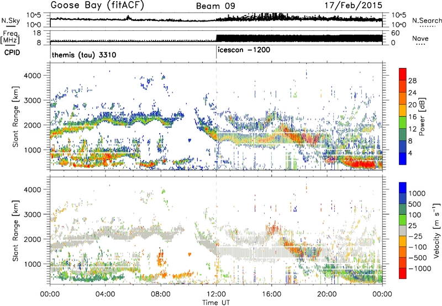This screenshot has width=442, height=306.
Task: Click the '-1000' label on Velocity colorbar
Action: (x=420, y=268)
